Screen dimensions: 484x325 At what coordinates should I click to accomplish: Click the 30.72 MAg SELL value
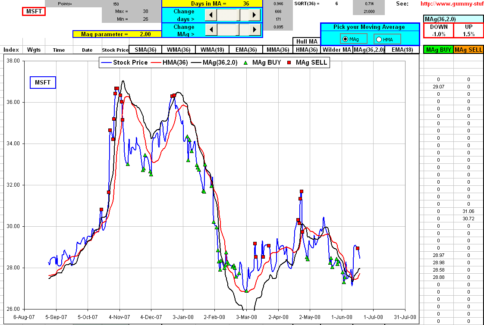pos(468,219)
